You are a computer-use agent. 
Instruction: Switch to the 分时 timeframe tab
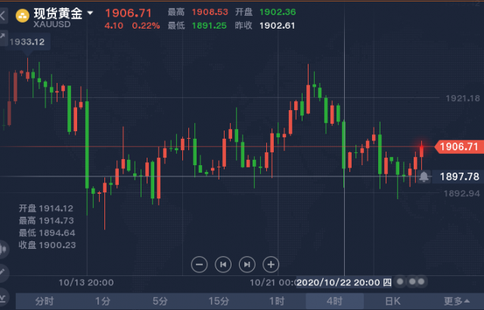tap(44, 301)
